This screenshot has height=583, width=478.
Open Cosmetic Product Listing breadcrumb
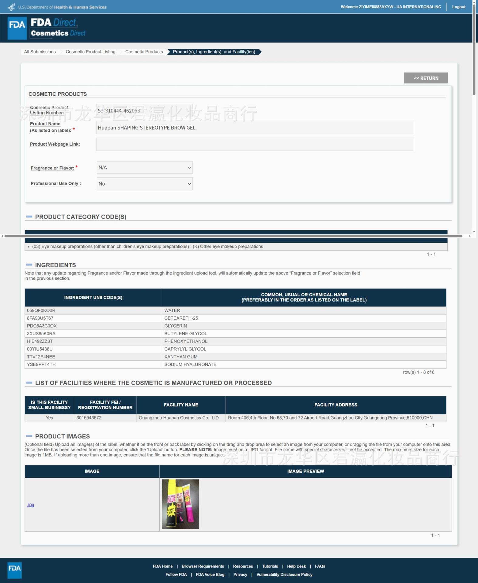tap(90, 52)
